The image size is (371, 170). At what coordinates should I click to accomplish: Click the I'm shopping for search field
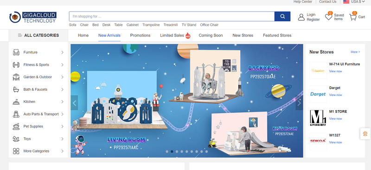[x=172, y=16]
